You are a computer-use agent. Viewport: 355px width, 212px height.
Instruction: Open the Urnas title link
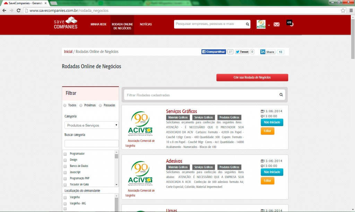171,210
